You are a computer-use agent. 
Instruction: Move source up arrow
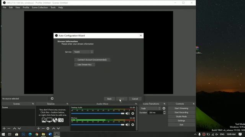(x=54, y=129)
